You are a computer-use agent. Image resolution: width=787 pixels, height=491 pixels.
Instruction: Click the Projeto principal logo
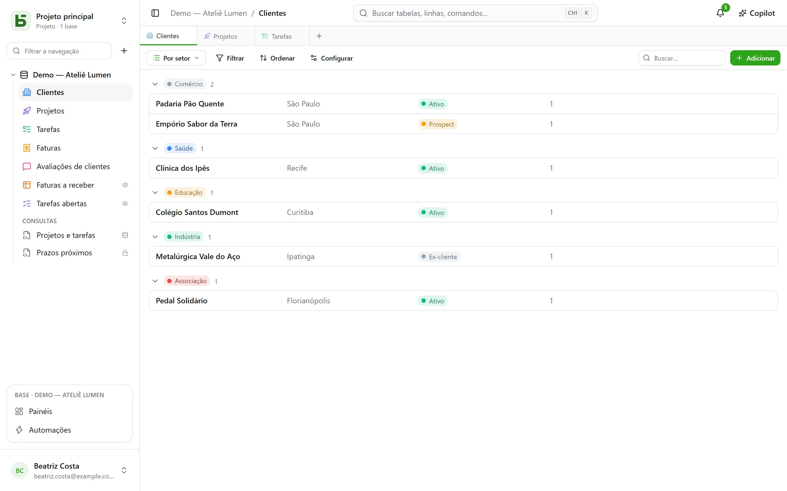click(21, 21)
